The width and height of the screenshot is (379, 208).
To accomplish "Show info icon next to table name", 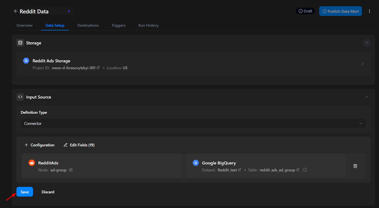I will tap(305, 170).
